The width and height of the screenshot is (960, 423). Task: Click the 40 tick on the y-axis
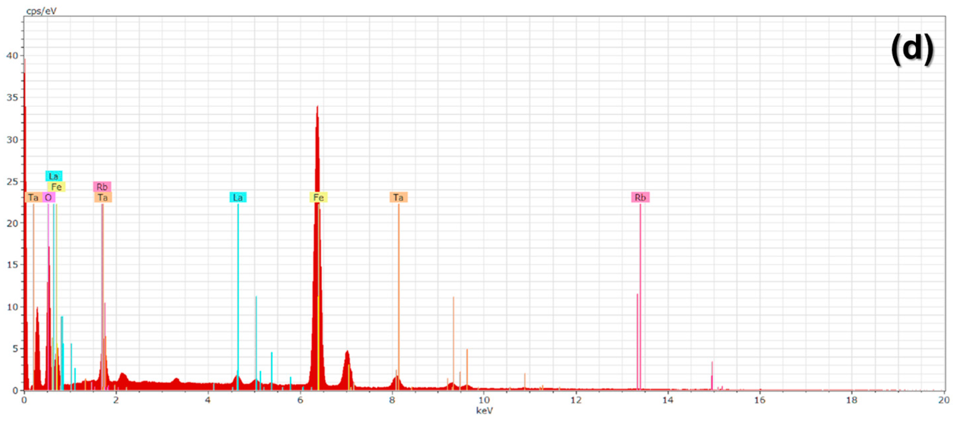pyautogui.click(x=12, y=56)
